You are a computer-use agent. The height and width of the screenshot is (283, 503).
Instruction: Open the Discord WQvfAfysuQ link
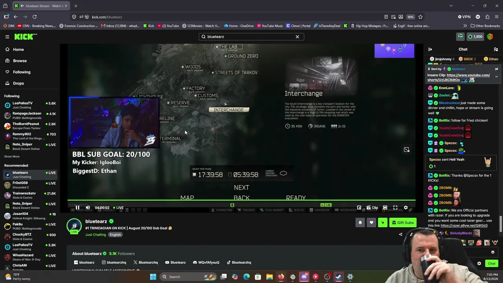tap(206, 263)
